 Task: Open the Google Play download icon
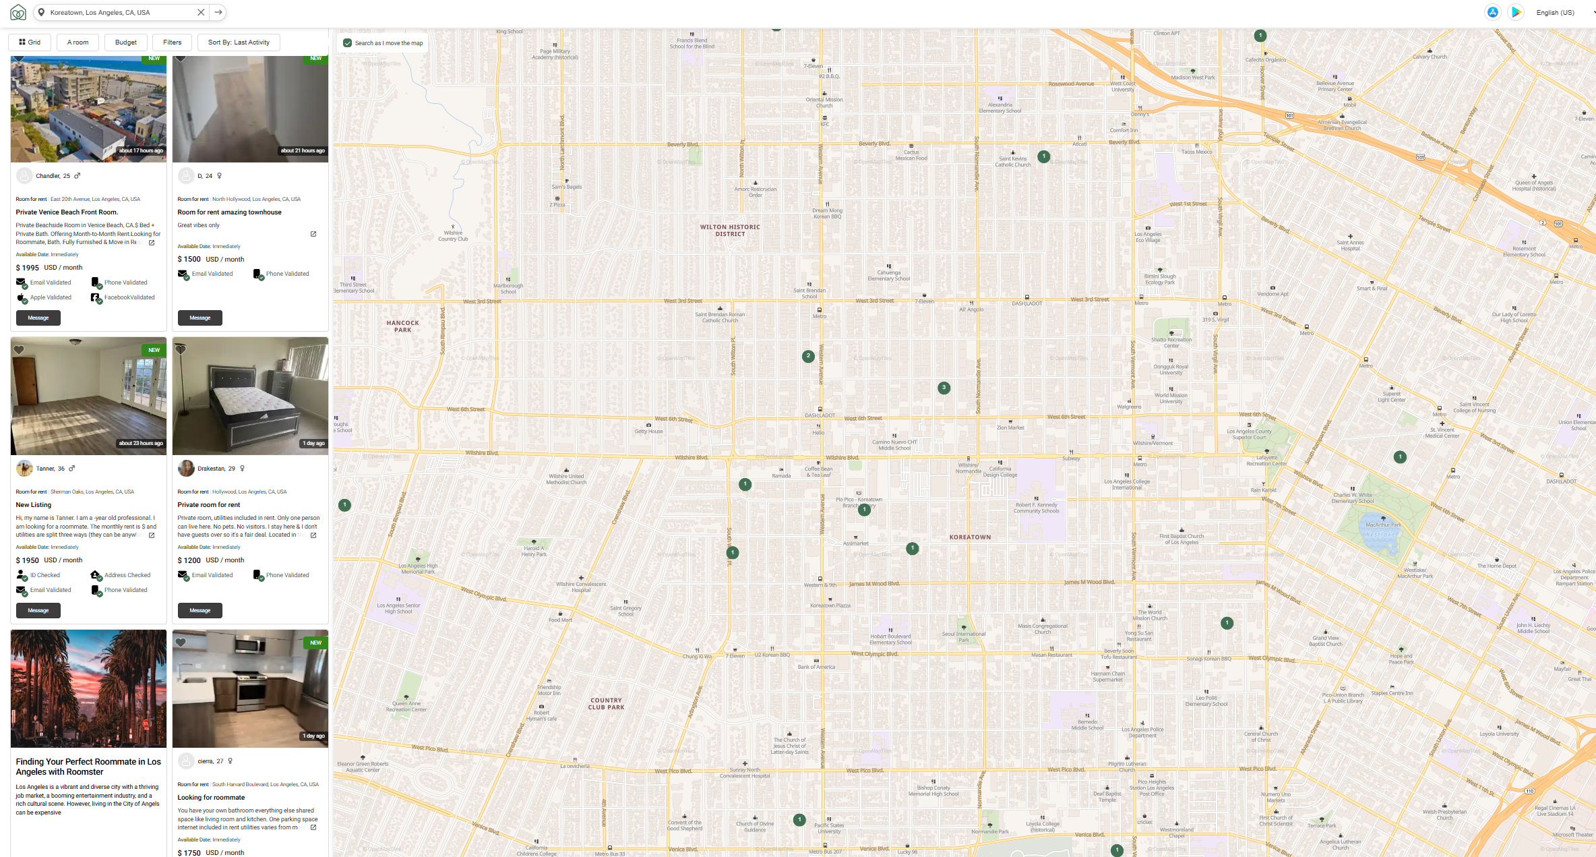[1516, 12]
